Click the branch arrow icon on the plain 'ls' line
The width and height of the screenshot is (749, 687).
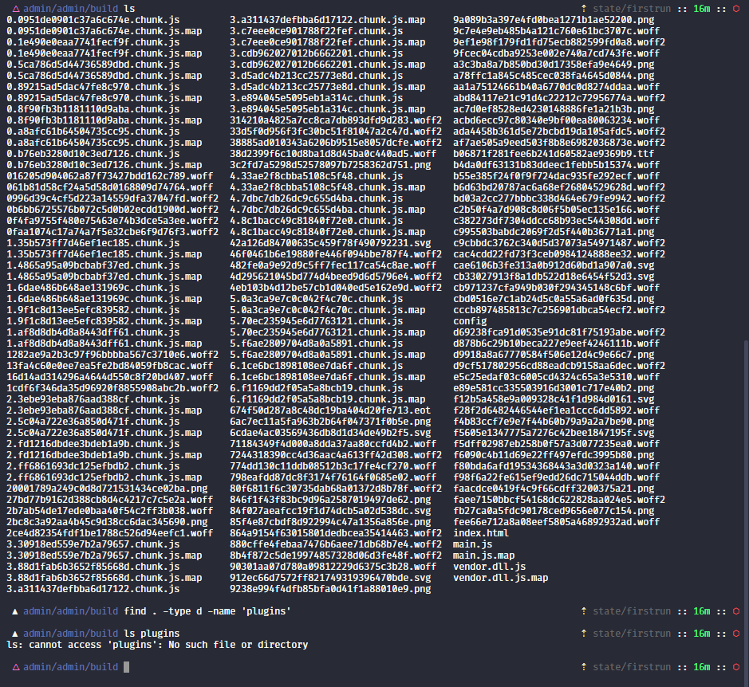pyautogui.click(x=584, y=9)
